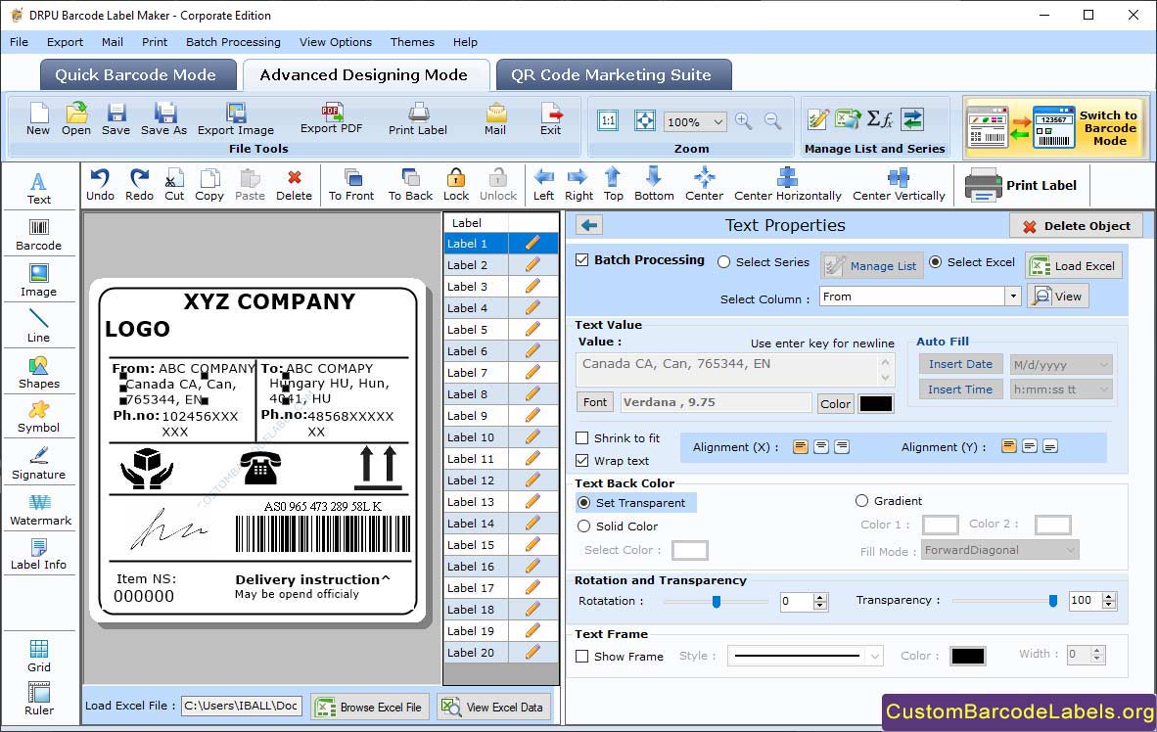Click the Open file icon
The width and height of the screenshot is (1157, 732).
(x=76, y=119)
